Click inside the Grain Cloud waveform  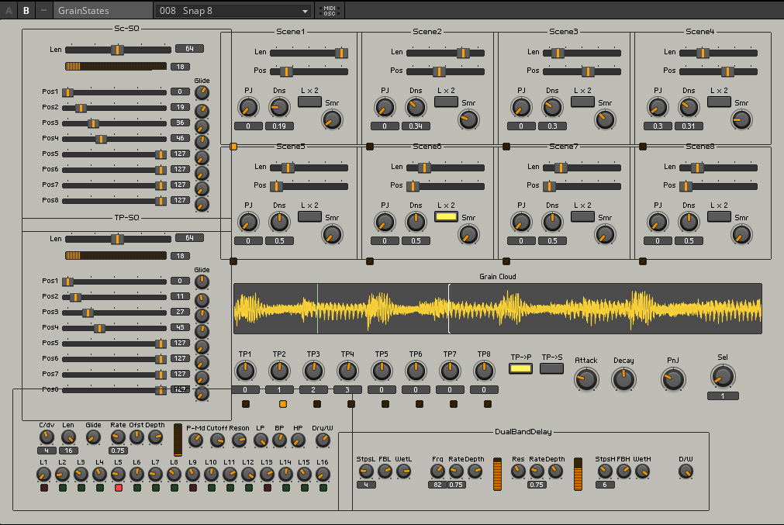497,309
